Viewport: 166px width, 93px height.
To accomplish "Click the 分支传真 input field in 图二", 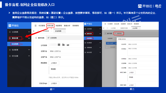I will 143,68.
